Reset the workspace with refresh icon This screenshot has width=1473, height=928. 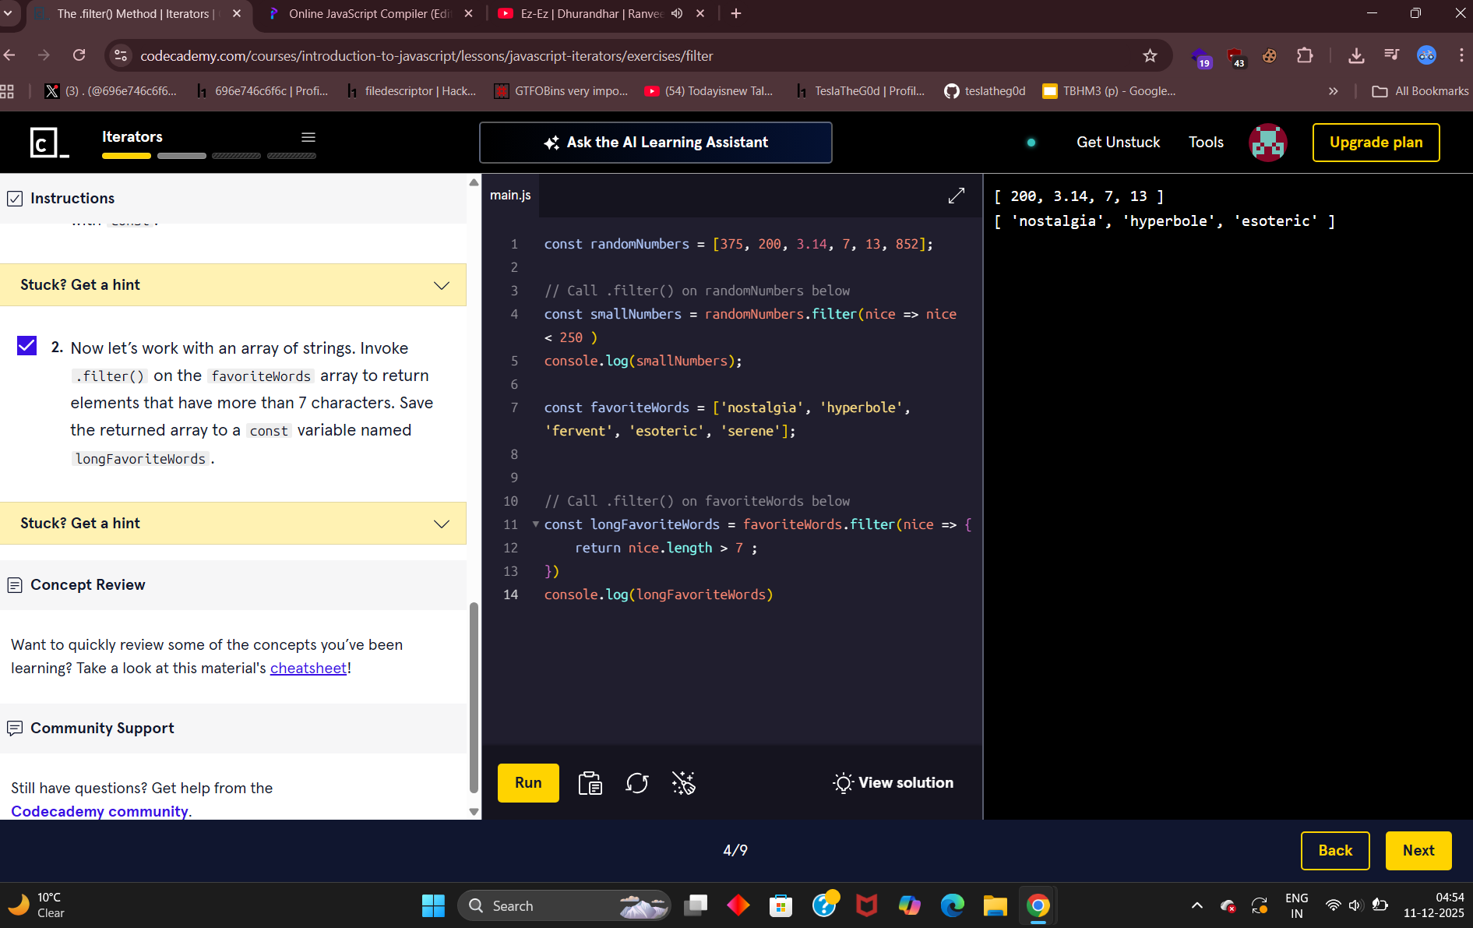(x=636, y=783)
